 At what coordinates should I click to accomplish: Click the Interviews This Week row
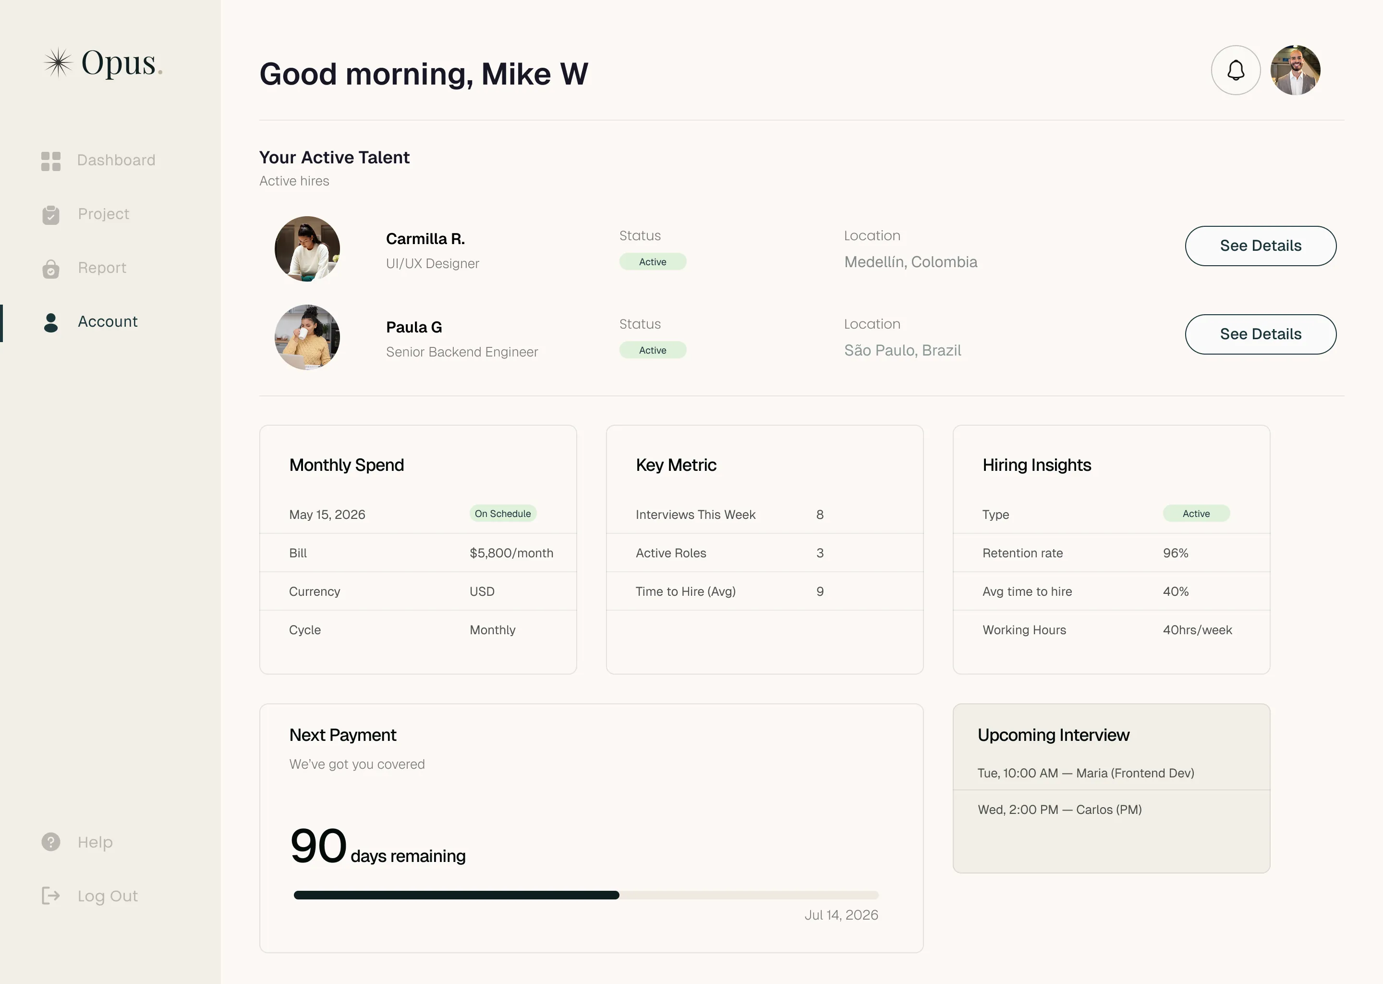[765, 515]
